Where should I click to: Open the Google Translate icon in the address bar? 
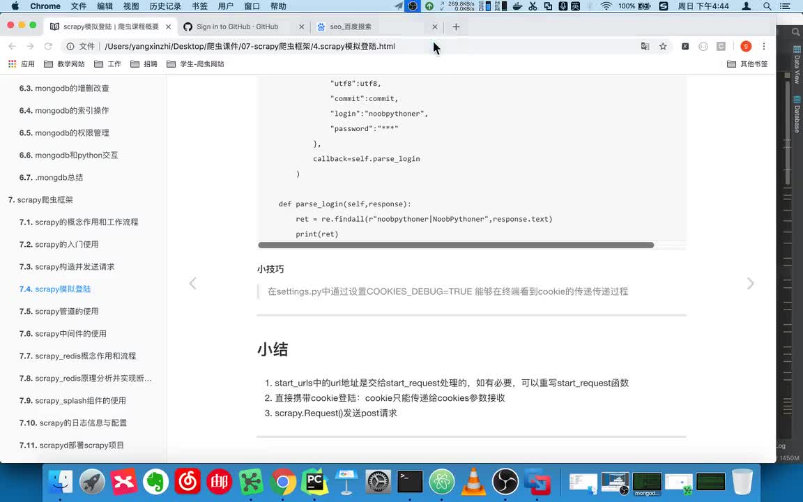pos(645,46)
